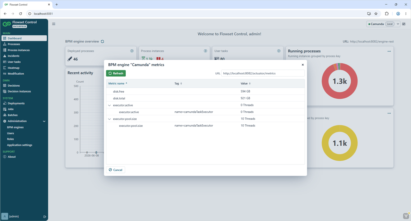Select the disk.total metric row

206,98
